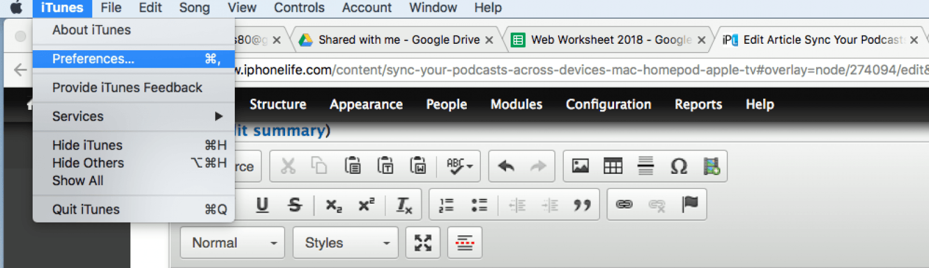Choose Show All

[x=134, y=180]
